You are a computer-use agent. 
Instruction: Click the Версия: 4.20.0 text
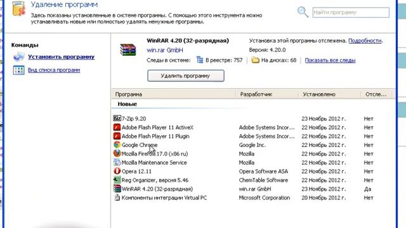coord(267,50)
